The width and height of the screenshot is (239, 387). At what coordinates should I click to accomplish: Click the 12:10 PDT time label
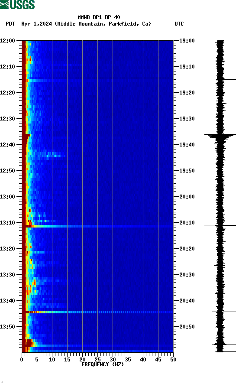click(x=7, y=67)
